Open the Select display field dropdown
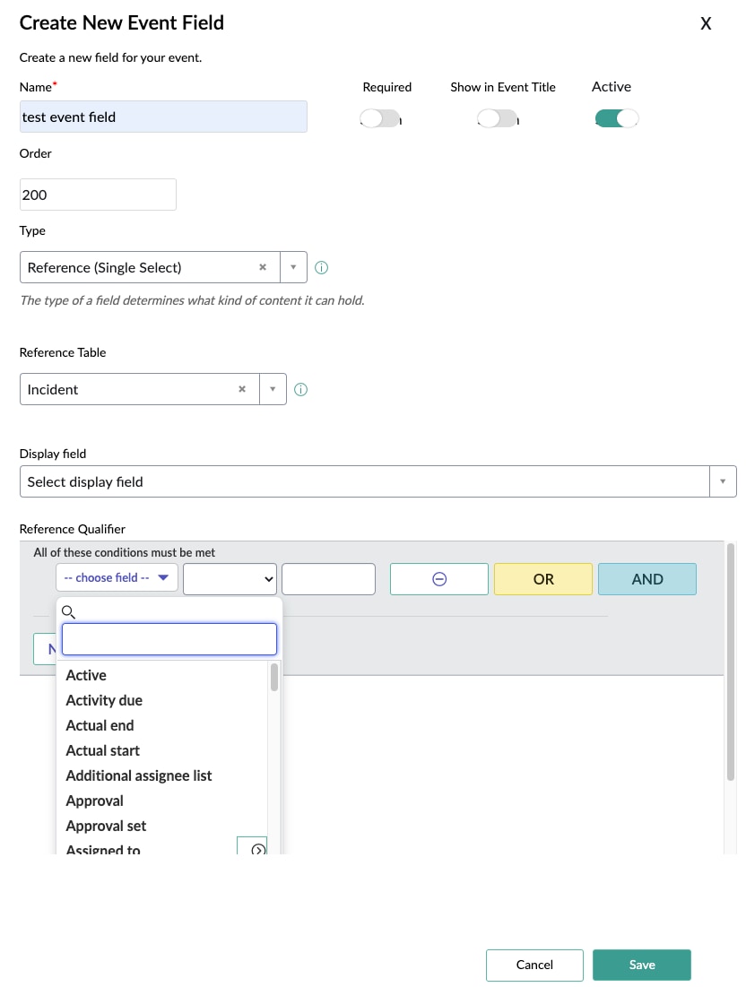The image size is (746, 987). [x=723, y=481]
